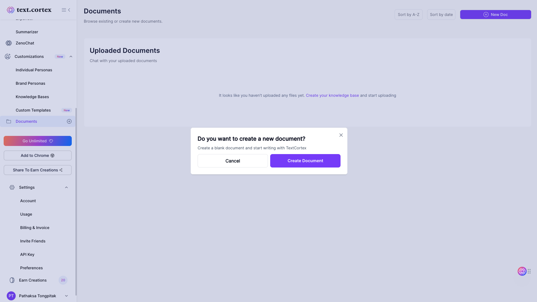Sort documents by date

pos(441,15)
